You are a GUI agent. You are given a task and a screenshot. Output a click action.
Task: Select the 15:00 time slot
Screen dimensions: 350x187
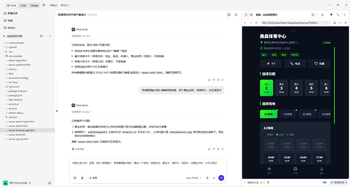coord(287,158)
